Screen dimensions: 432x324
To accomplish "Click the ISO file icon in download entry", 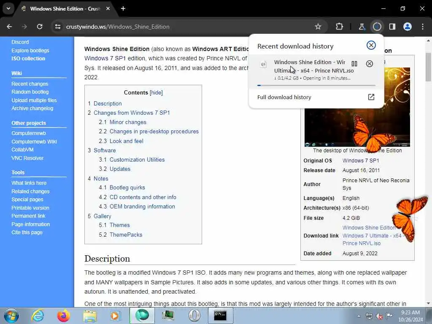I will [x=263, y=65].
